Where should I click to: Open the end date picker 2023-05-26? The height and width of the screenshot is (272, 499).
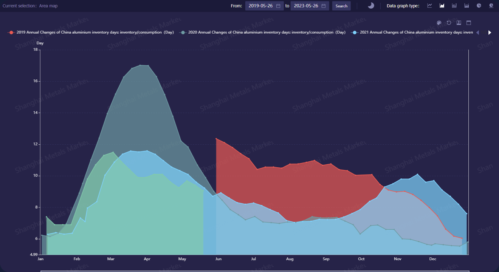tap(310, 6)
